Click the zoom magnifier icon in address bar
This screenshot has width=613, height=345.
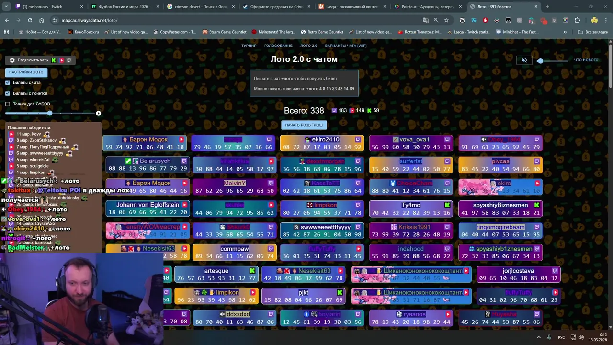coord(436,20)
